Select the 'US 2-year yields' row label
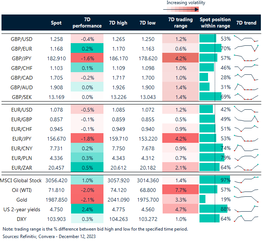The height and width of the screenshot is (241, 262). [22, 210]
